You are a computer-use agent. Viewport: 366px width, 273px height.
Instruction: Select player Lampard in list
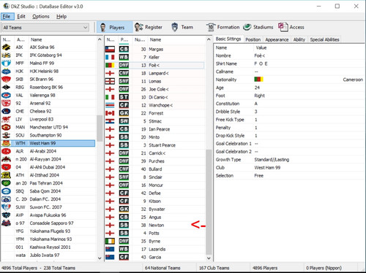pos(155,73)
